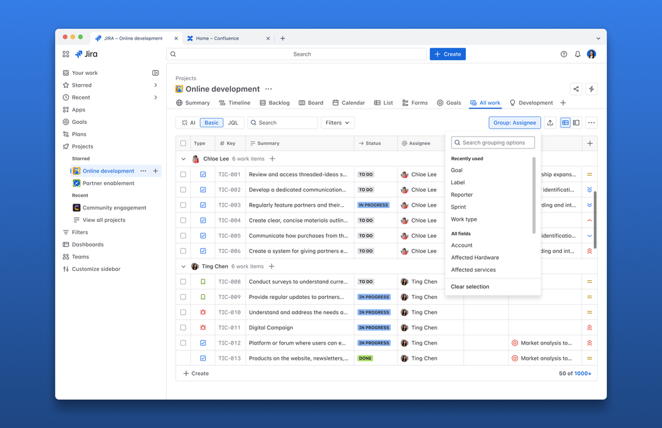Open ellipsis menu for Online development sidebar item

[x=143, y=171]
